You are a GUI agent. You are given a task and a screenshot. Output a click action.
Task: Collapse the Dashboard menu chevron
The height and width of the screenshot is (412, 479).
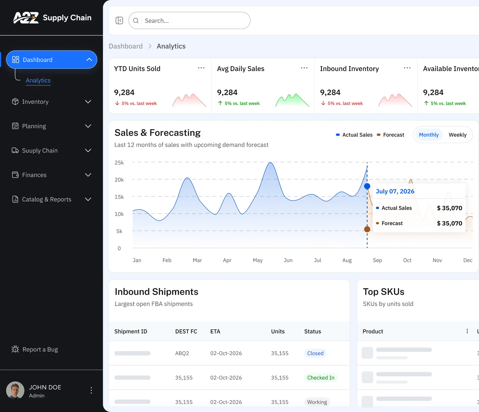(89, 60)
